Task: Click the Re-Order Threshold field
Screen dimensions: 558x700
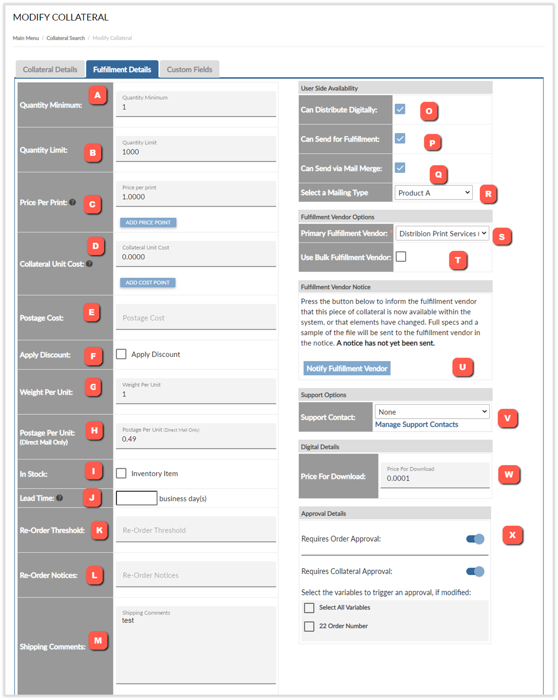Action: [x=196, y=529]
